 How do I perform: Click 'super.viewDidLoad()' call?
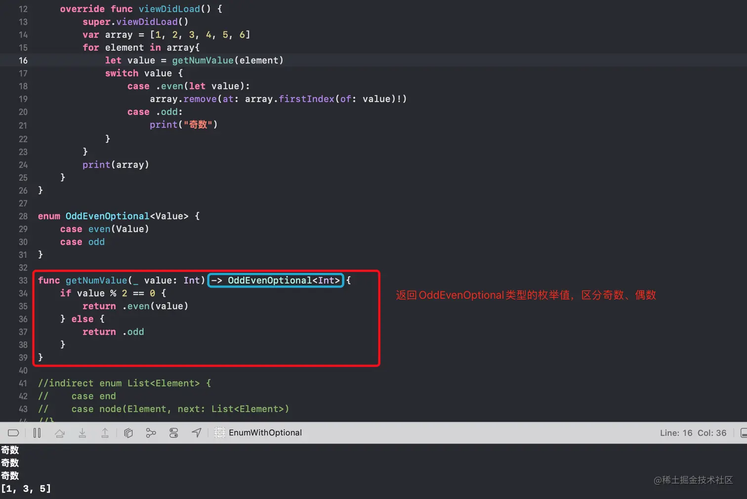pos(135,22)
